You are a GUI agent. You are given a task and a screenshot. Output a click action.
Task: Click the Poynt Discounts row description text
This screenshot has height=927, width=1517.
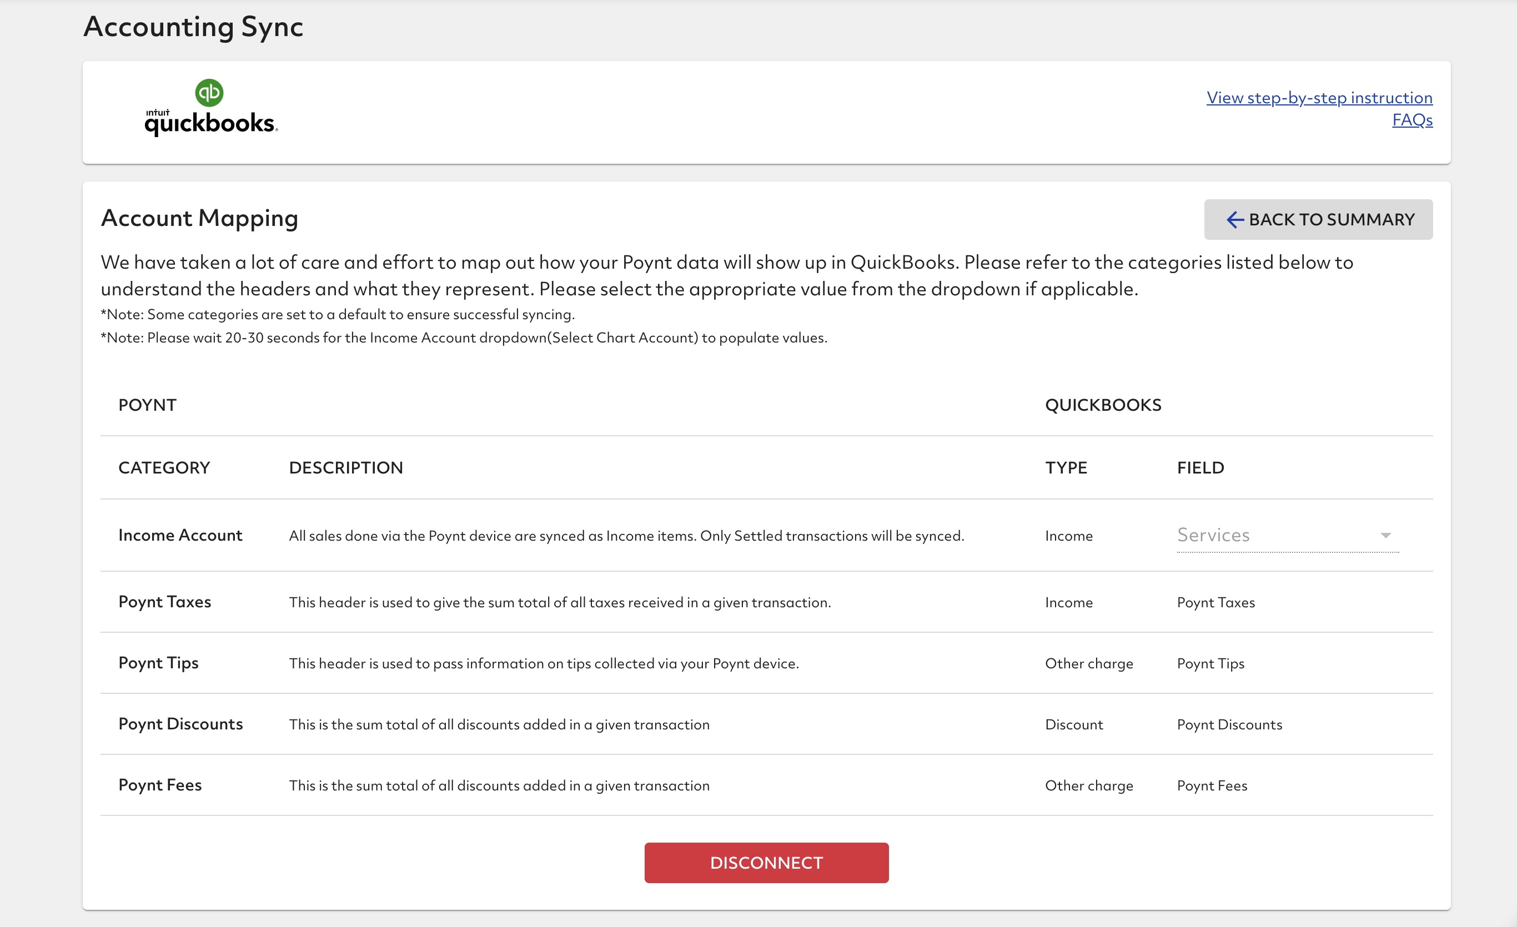[x=499, y=724]
